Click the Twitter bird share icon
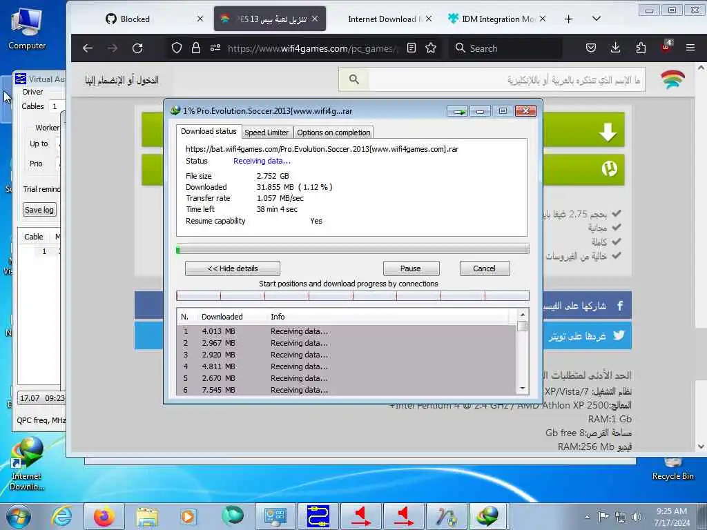This screenshot has height=530, width=707. [x=619, y=335]
